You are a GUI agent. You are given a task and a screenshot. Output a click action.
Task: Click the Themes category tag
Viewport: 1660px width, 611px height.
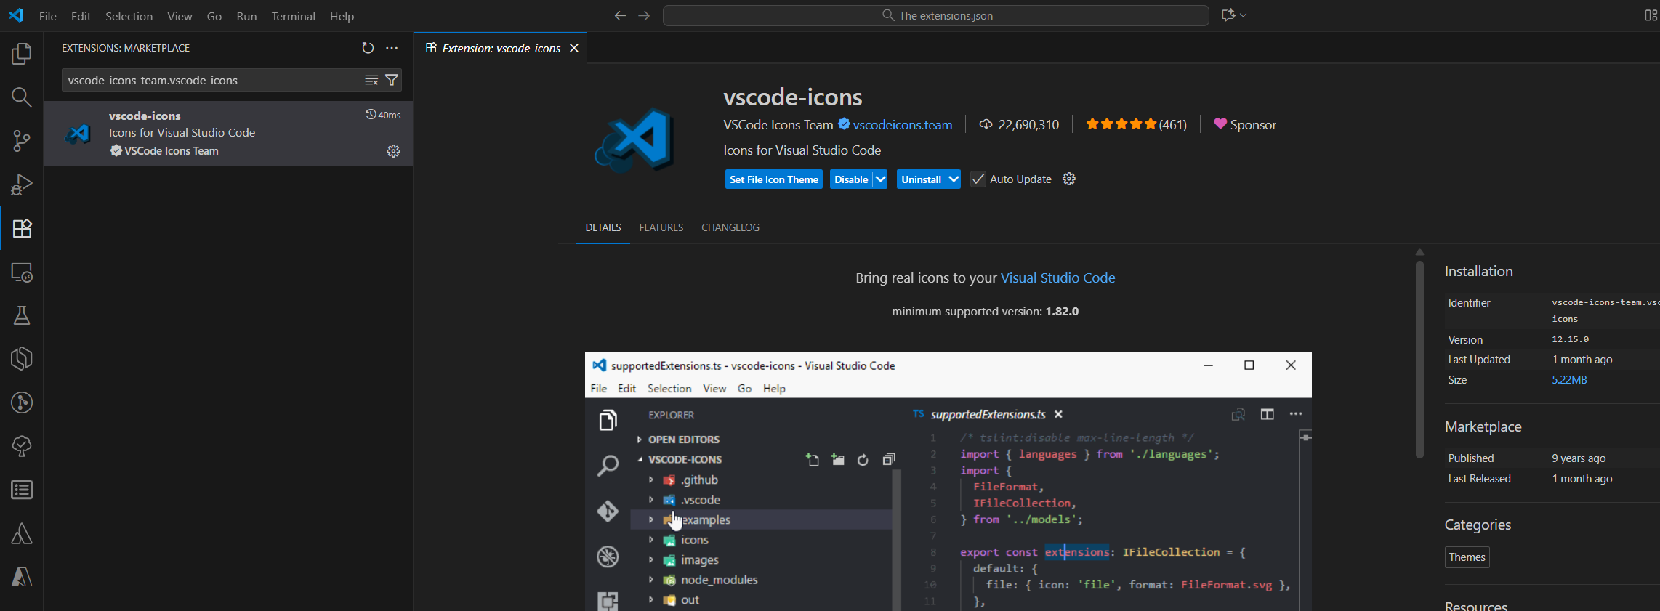point(1467,557)
